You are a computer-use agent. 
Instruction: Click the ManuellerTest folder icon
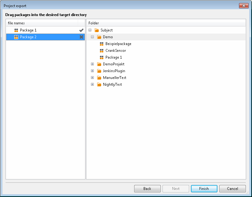pyautogui.click(x=99, y=78)
